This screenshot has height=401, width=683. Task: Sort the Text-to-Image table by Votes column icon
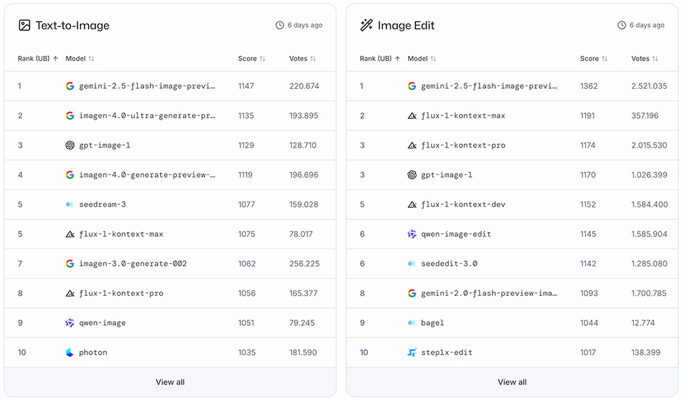coord(313,59)
